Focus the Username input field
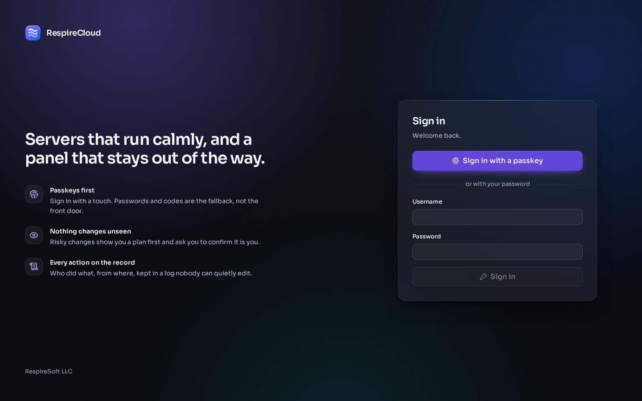This screenshot has height=401, width=642. (x=498, y=217)
